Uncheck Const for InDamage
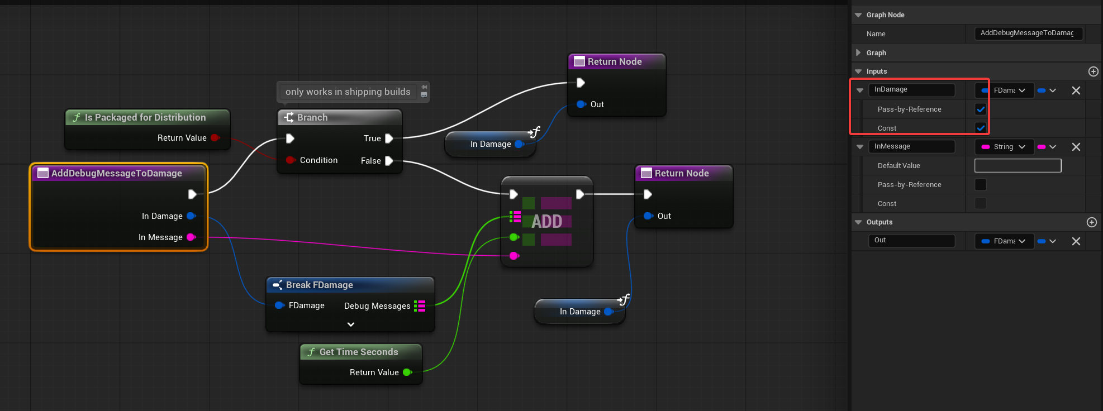Viewport: 1103px width, 411px height. pyautogui.click(x=980, y=128)
